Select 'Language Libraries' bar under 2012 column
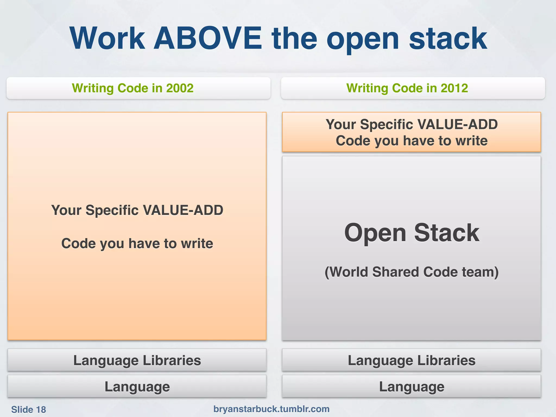 click(x=412, y=360)
